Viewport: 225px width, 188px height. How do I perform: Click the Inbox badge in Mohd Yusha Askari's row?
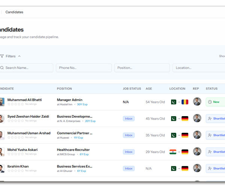click(129, 152)
